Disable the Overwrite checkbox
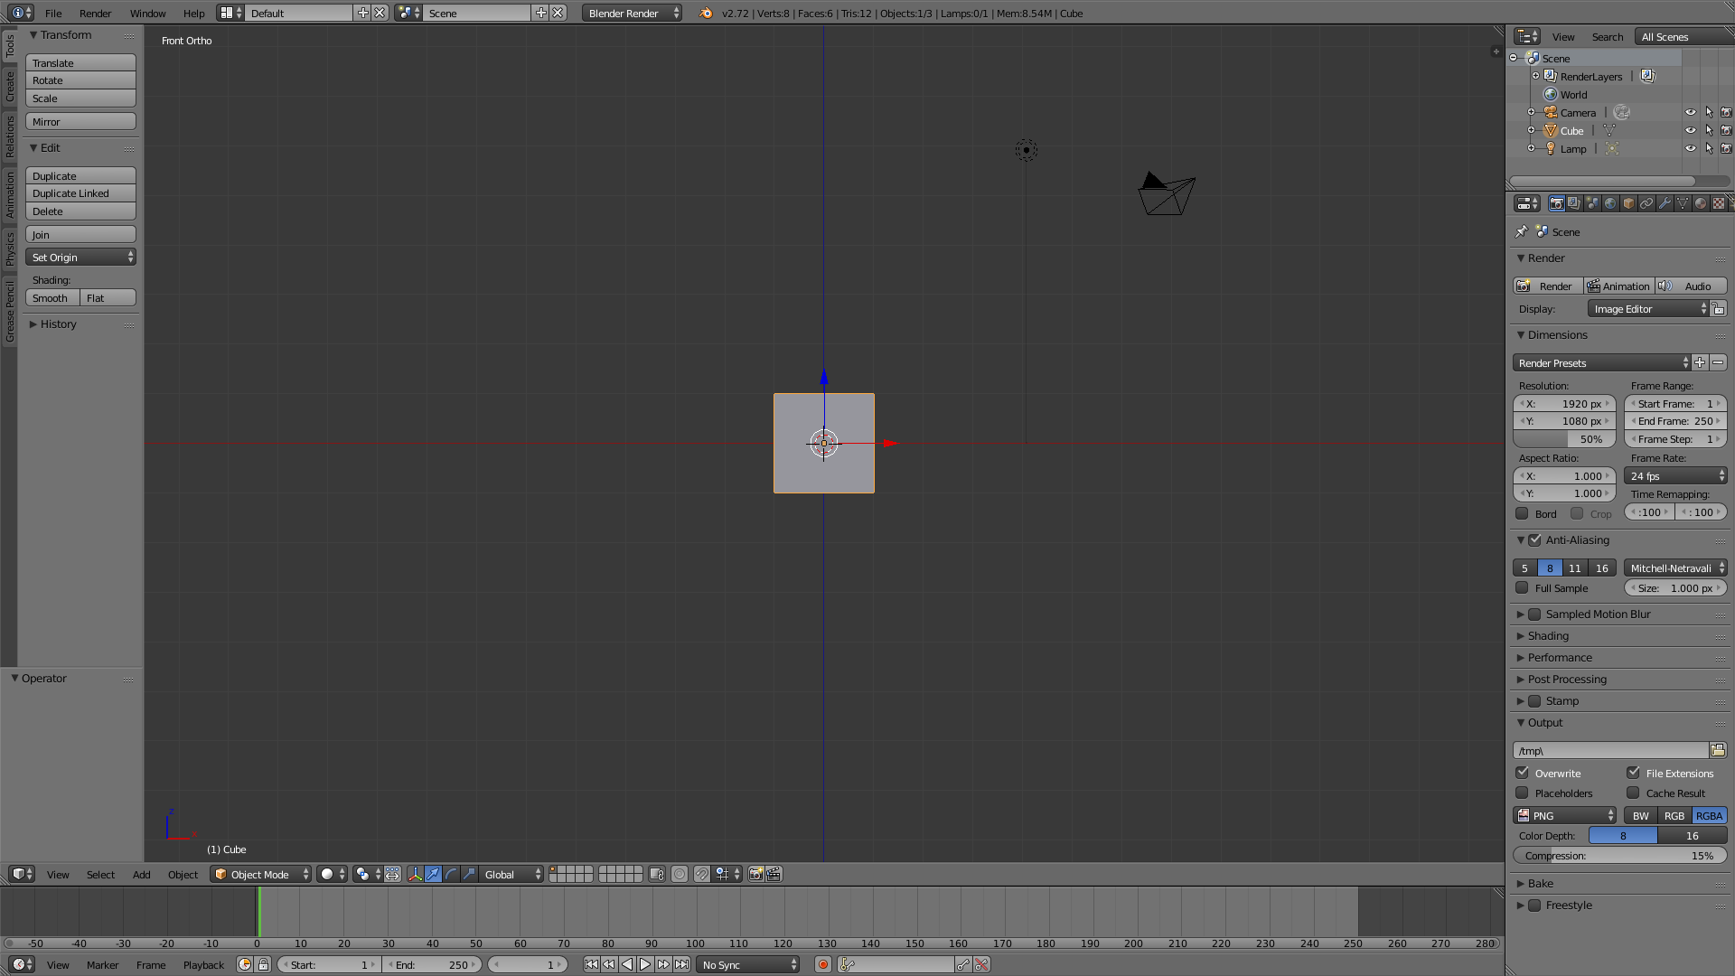Image resolution: width=1735 pixels, height=976 pixels. point(1523,773)
